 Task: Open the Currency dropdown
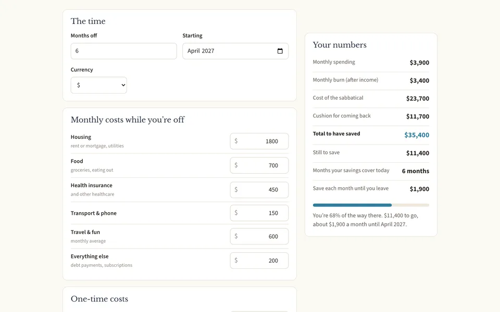coord(99,85)
